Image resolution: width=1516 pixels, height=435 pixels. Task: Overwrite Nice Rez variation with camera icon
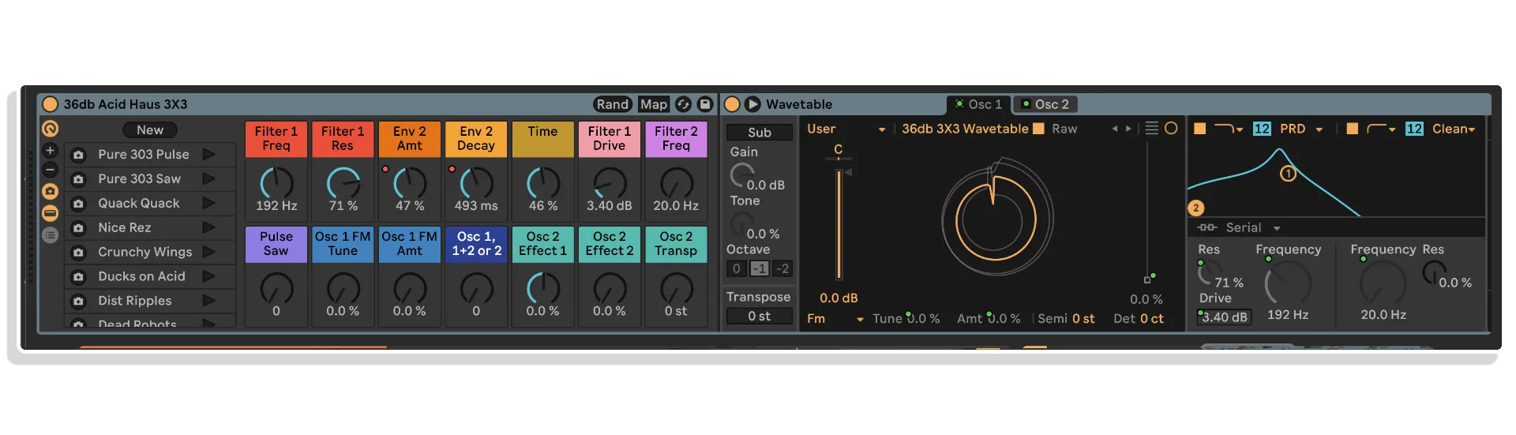(x=78, y=228)
